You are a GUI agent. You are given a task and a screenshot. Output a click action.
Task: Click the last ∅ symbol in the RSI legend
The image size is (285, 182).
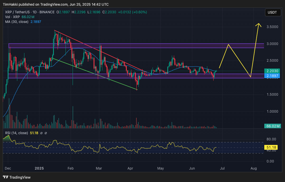point(46,133)
